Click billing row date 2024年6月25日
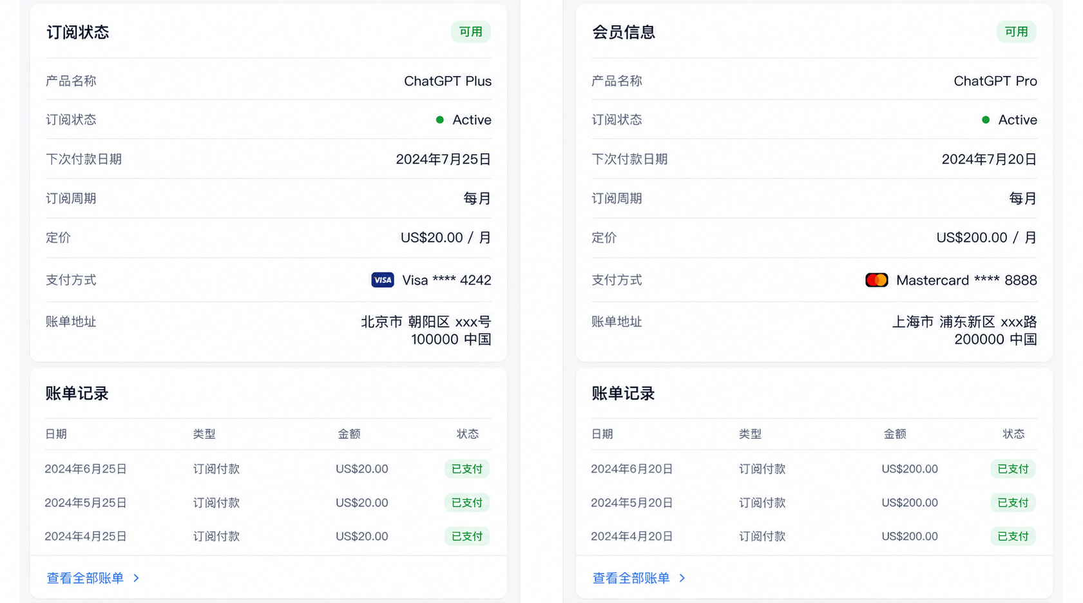The image size is (1083, 603). point(86,469)
